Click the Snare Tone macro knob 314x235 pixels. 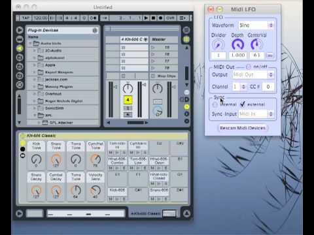coord(56,159)
